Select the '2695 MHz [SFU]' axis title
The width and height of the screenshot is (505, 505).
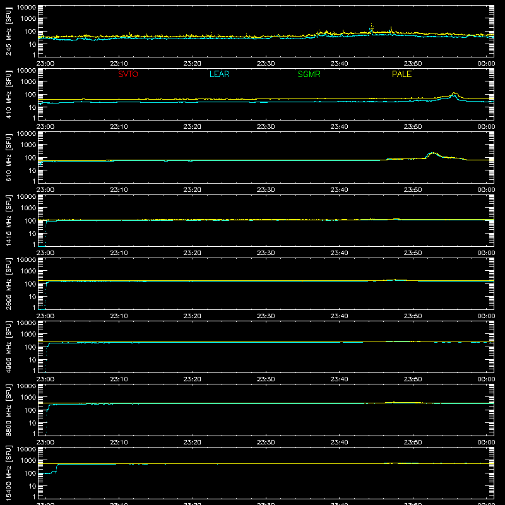[9, 283]
